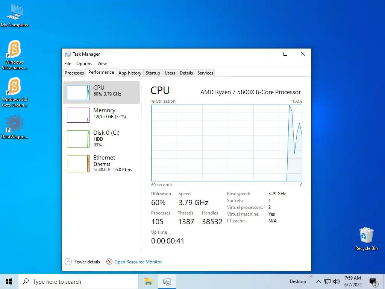This screenshot has height=289, width=385.
Task: Open File Explorer from the taskbar
Action: click(x=148, y=281)
